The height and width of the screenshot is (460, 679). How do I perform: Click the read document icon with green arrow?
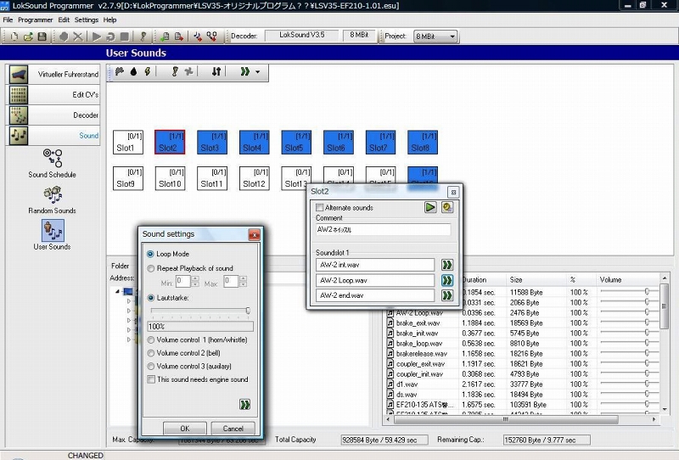[x=165, y=36]
